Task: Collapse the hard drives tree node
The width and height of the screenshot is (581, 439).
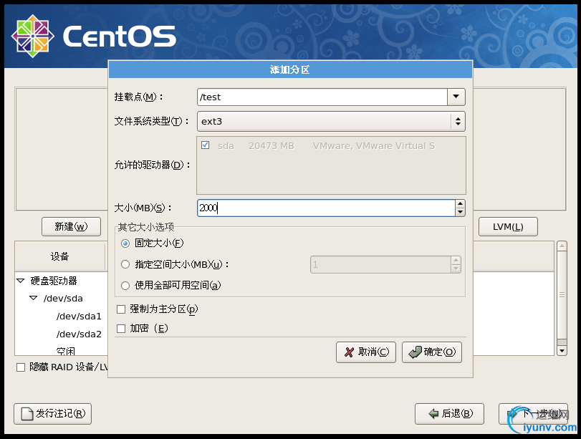Action: (21, 281)
